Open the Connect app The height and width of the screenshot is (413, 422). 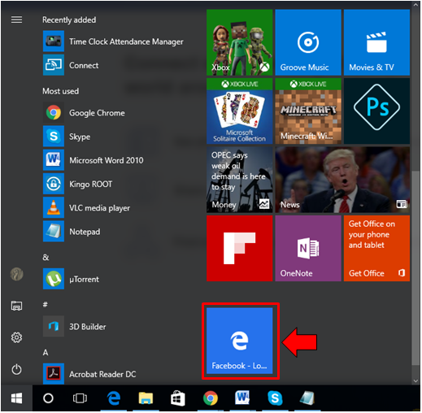coord(71,65)
